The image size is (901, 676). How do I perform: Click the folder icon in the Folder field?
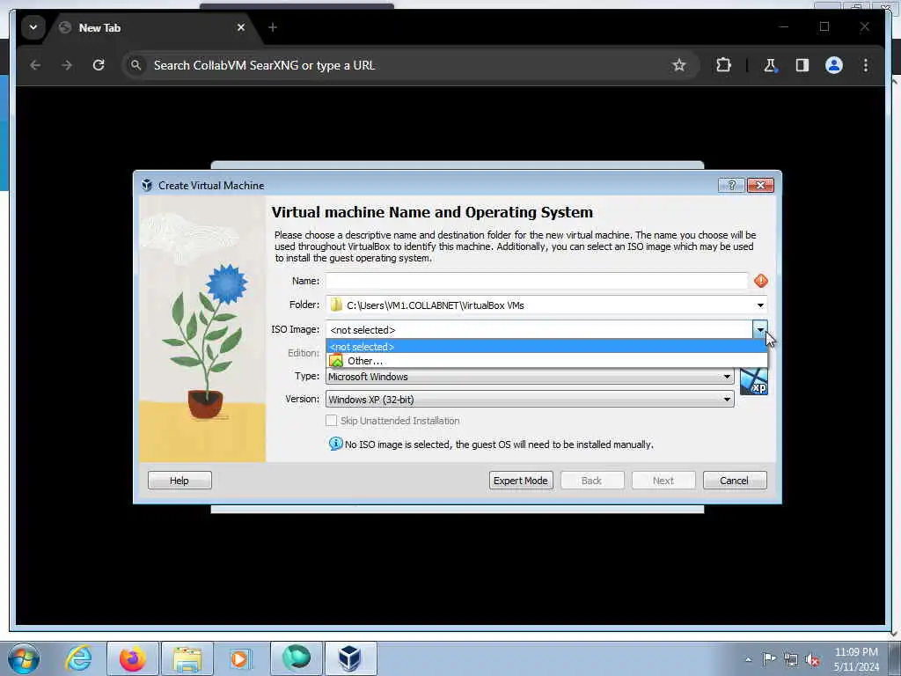tap(336, 305)
